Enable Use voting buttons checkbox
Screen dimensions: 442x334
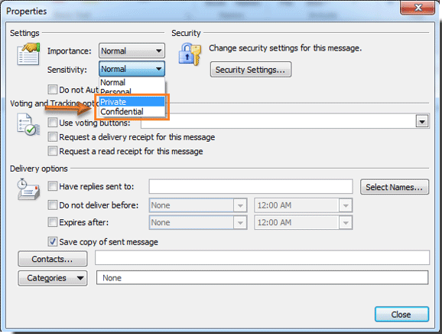[x=53, y=123]
